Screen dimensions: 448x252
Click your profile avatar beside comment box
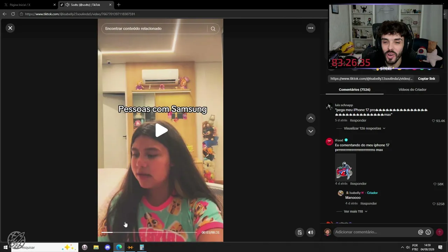tap(328, 232)
